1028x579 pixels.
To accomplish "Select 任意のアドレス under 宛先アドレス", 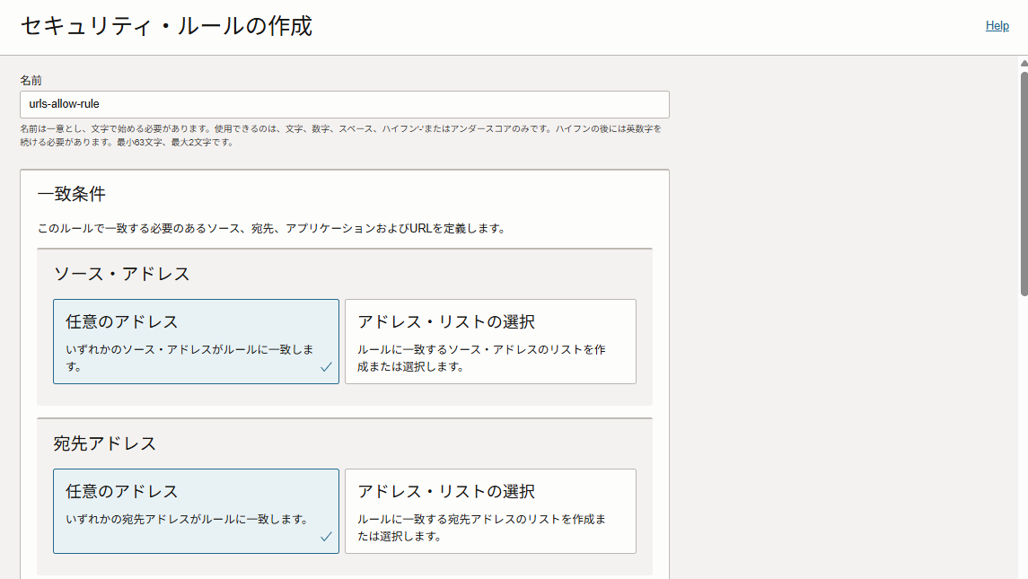I will 196,511.
